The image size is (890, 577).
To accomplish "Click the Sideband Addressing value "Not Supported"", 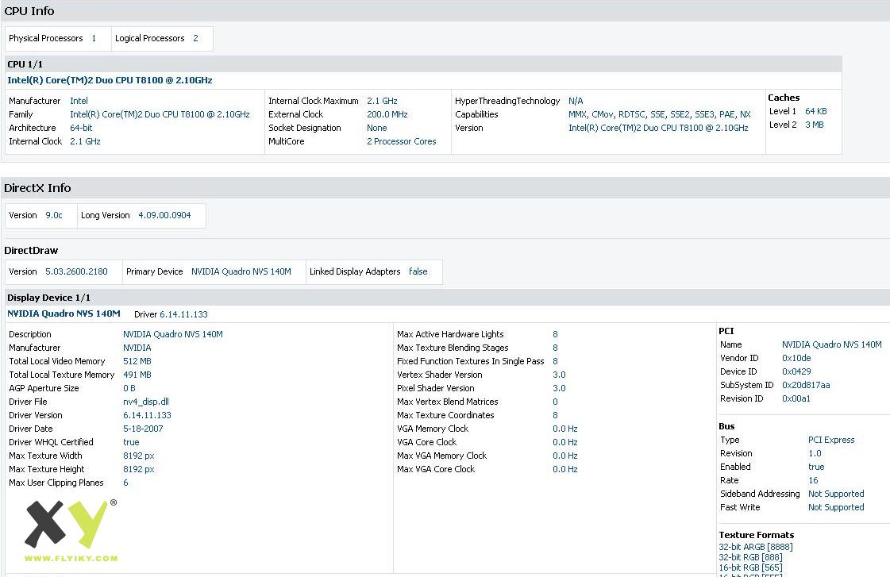I will tap(836, 494).
